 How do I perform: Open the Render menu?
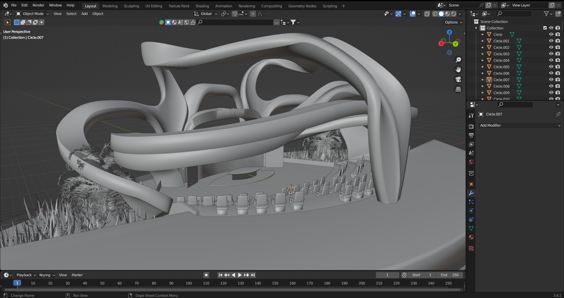click(x=38, y=5)
